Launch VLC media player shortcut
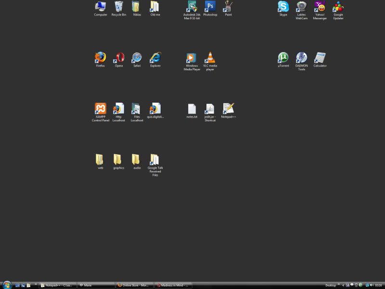This screenshot has width=385, height=289. (210, 58)
